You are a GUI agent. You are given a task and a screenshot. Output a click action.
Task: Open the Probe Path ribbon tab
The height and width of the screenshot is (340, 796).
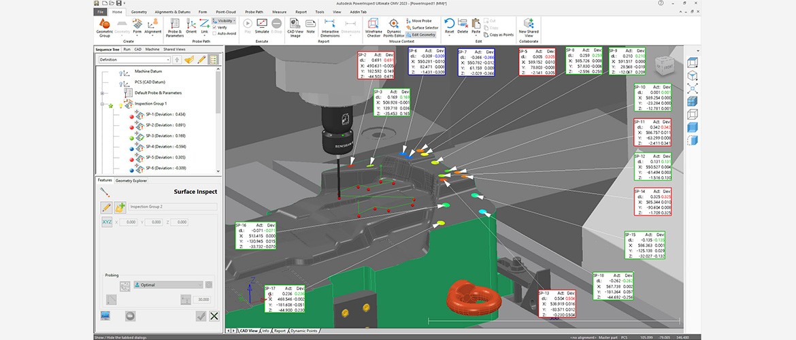(254, 12)
